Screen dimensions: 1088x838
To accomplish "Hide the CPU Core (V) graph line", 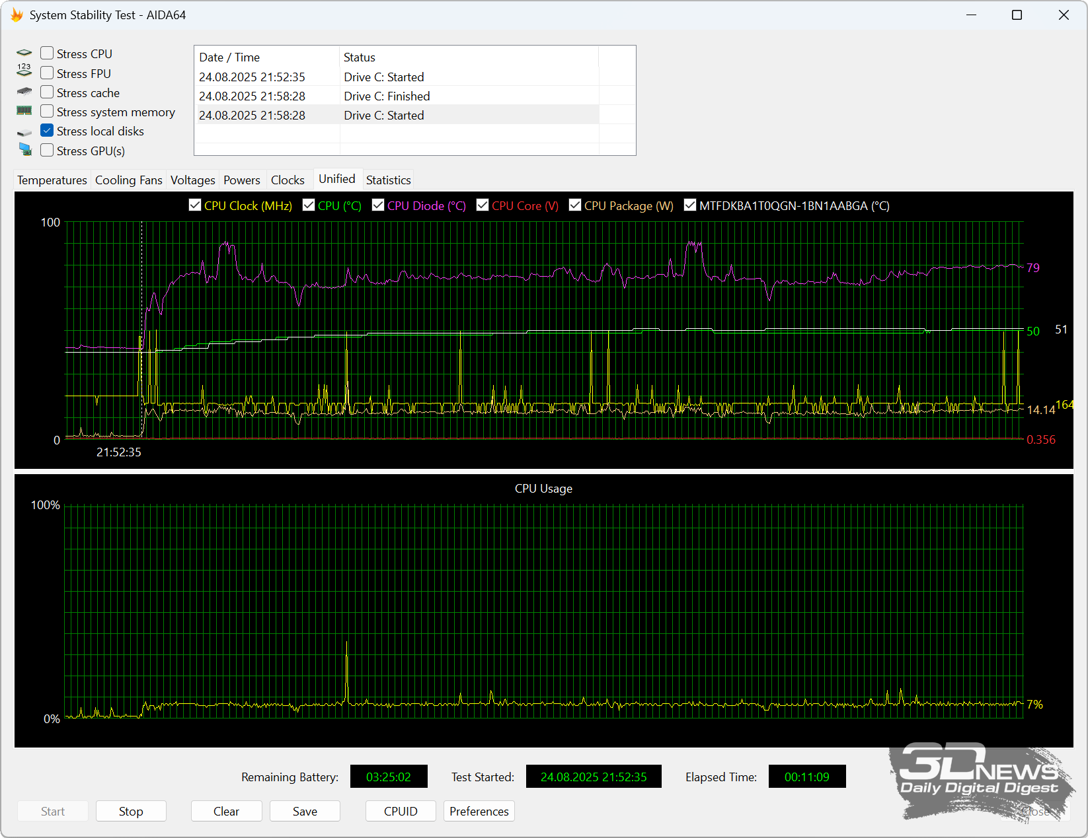I will (x=483, y=205).
